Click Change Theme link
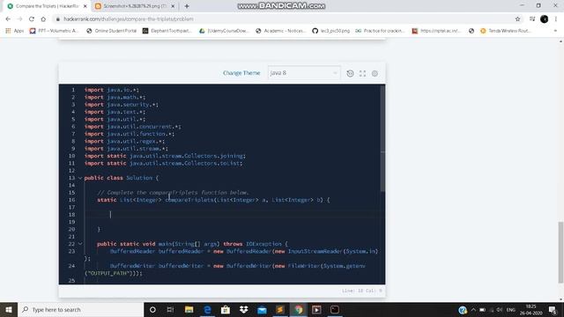Viewport: 564px width, 317px height. click(x=241, y=73)
